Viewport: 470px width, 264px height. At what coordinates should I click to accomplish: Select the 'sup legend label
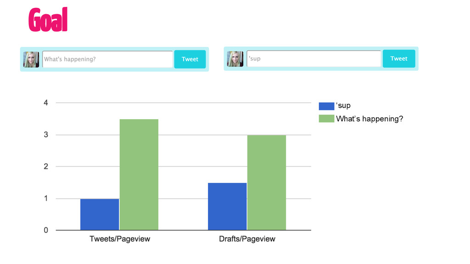pos(343,105)
